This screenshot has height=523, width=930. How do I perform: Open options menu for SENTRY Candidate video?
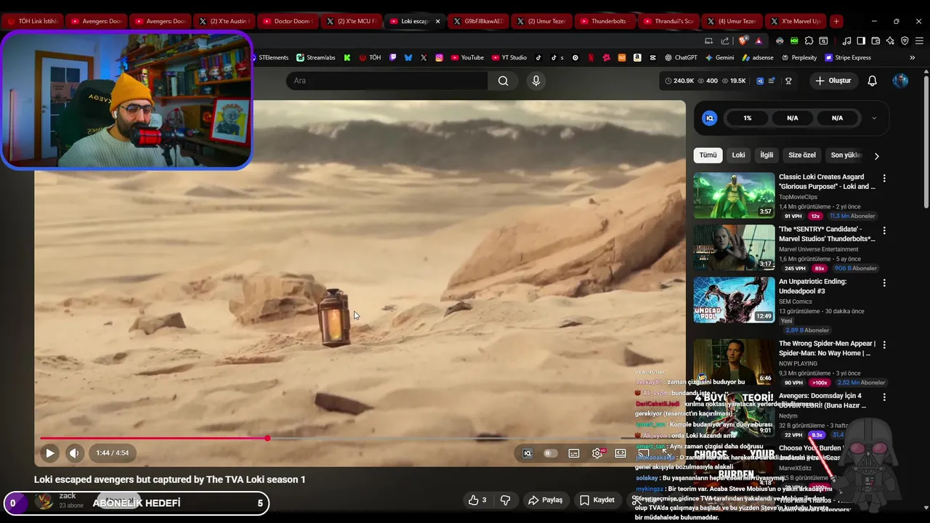(x=884, y=231)
